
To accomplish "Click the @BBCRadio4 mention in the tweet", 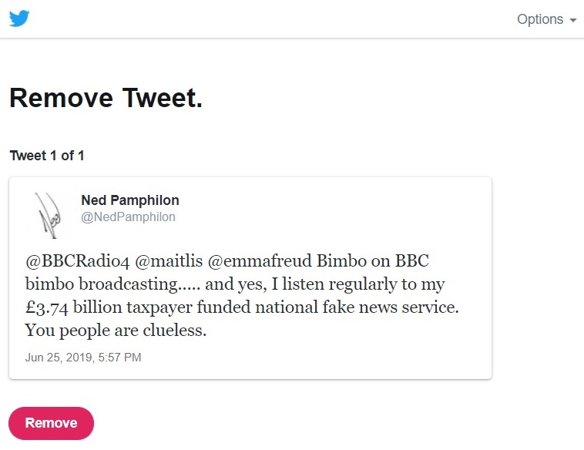I will (x=78, y=260).
